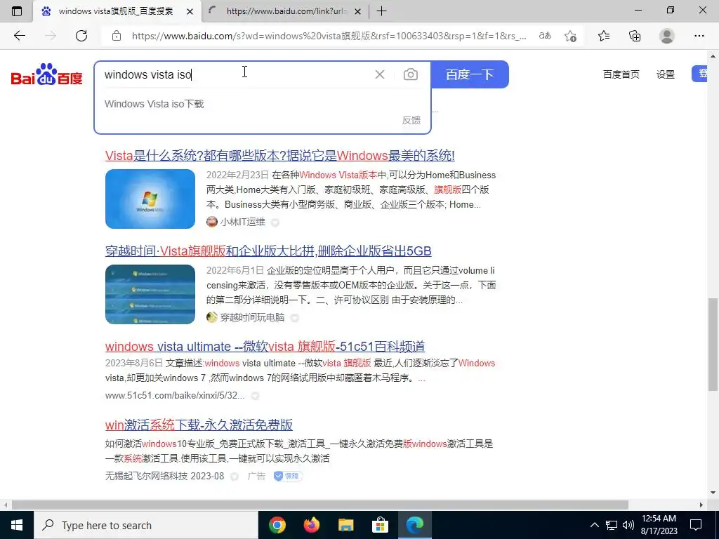Launch Firefox from taskbar
The image size is (719, 539).
[312, 525]
